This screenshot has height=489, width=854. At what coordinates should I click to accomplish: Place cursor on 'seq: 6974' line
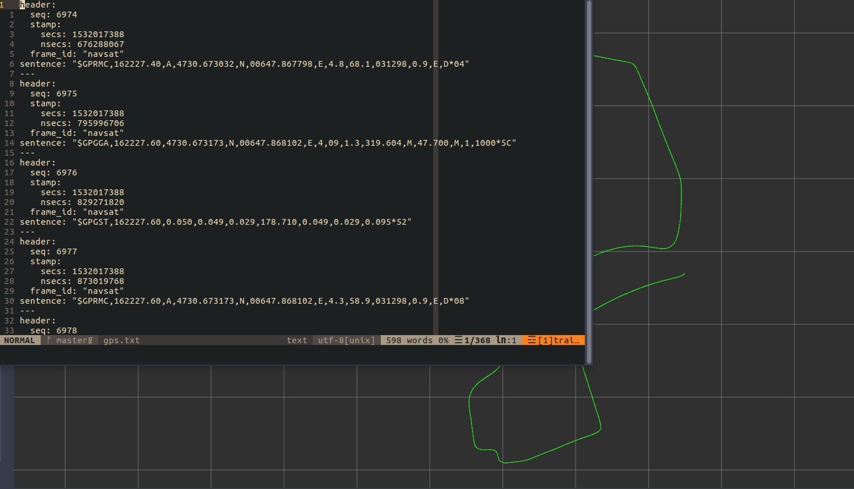pos(53,15)
